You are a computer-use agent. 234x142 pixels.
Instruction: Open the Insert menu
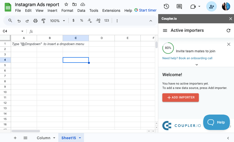click(x=52, y=11)
